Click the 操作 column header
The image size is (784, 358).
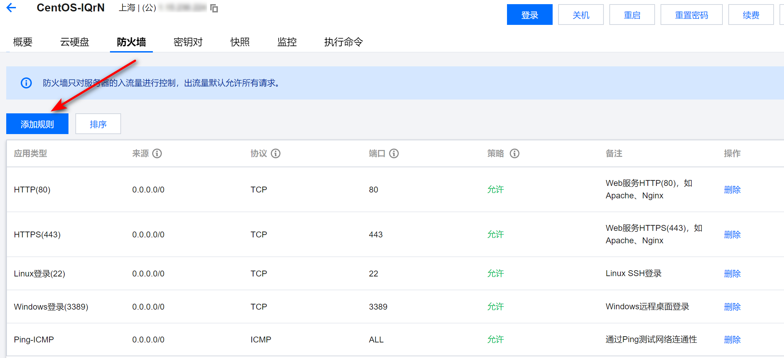click(732, 153)
